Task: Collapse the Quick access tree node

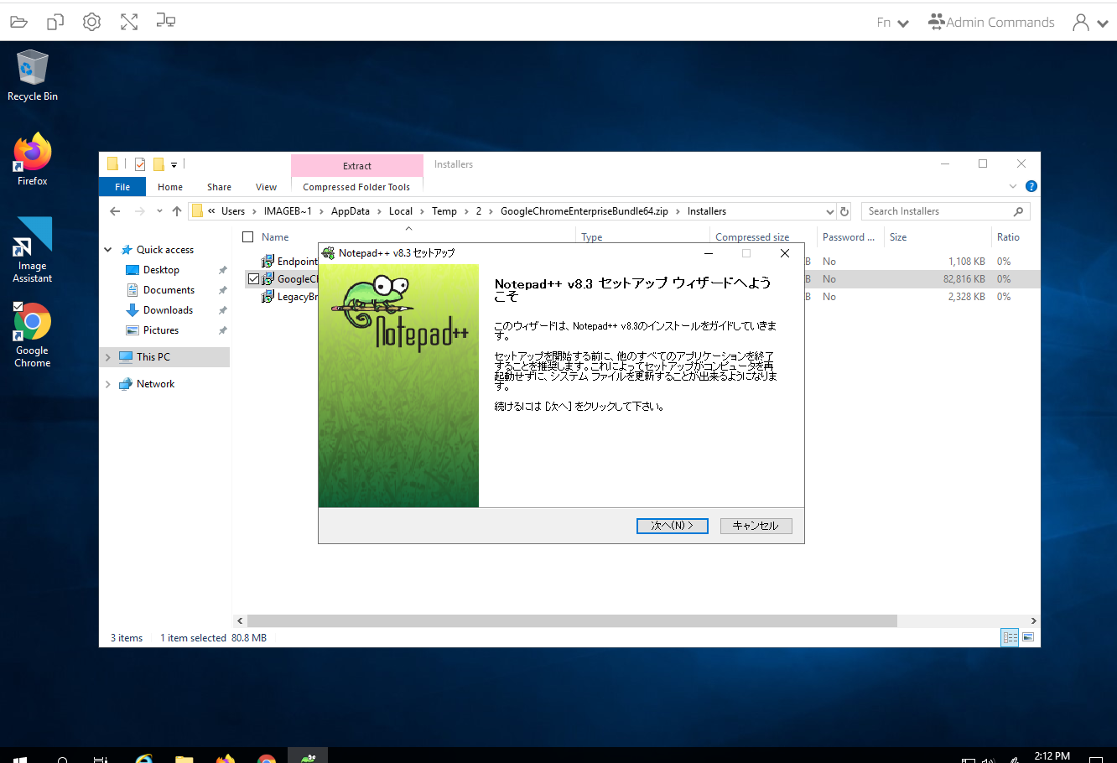Action: point(108,250)
